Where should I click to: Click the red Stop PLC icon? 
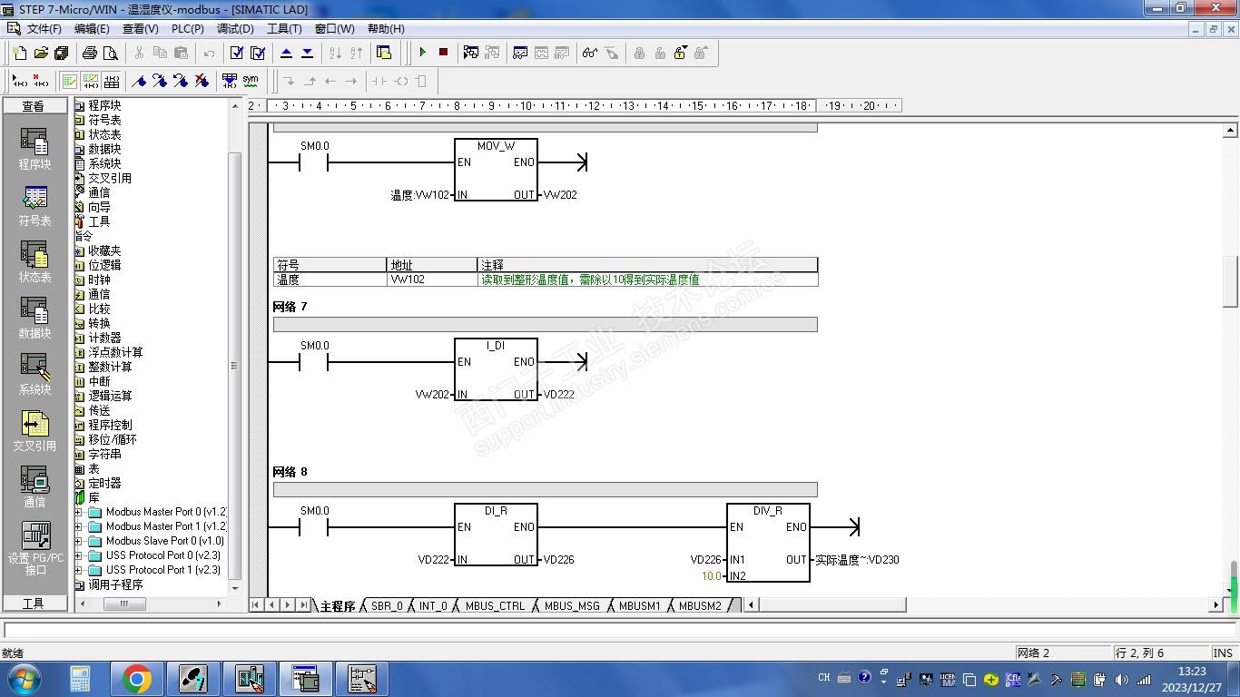[443, 53]
